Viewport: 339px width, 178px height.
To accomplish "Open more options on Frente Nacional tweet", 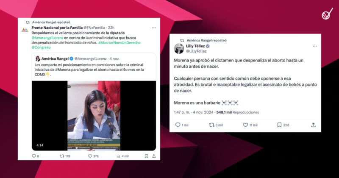I will click(x=154, y=28).
